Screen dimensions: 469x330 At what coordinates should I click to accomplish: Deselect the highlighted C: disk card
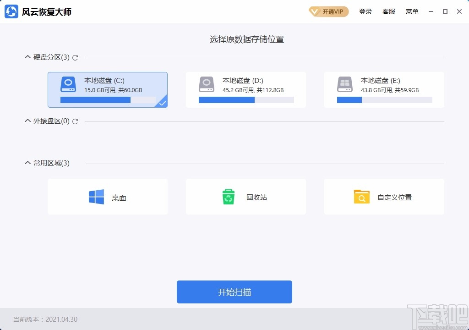108,89
